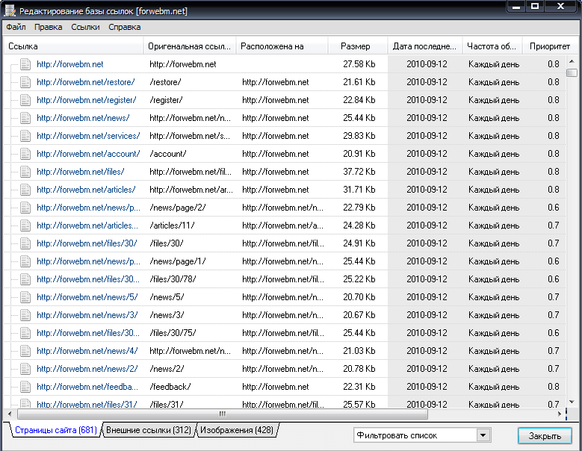Switch to Внешние ссылки (312) tab
Viewport: 582px width, 451px height.
click(149, 430)
